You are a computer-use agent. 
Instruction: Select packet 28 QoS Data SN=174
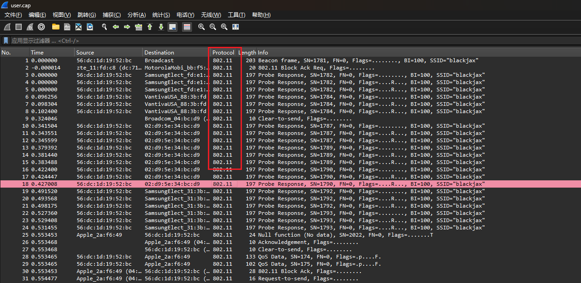click(290, 257)
